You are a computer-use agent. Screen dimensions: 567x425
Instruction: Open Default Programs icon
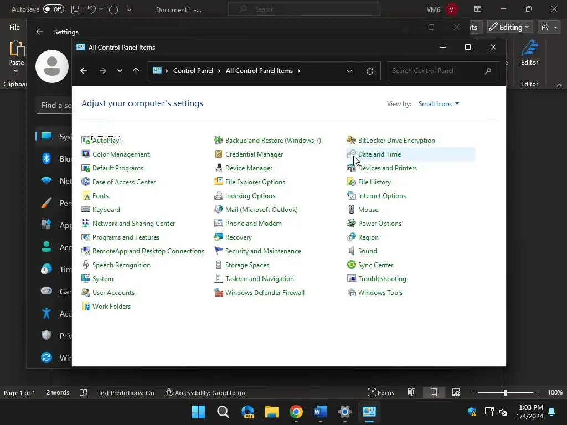[86, 168]
